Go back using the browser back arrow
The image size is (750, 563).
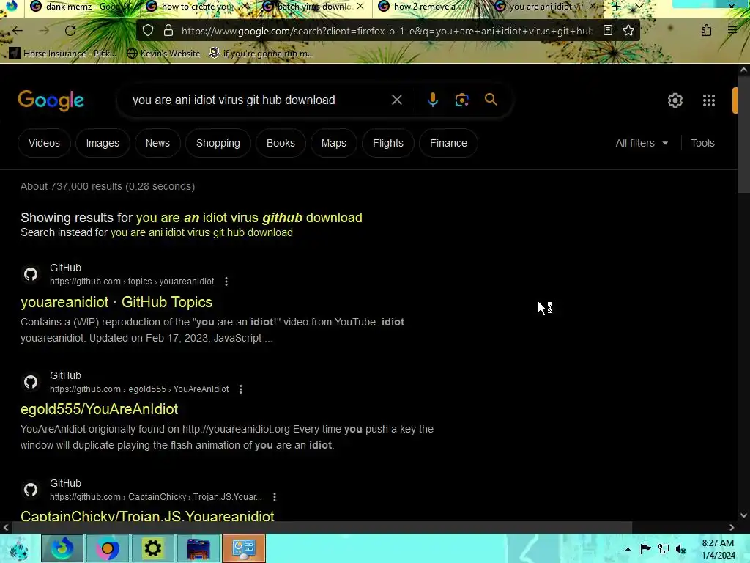pyautogui.click(x=18, y=31)
